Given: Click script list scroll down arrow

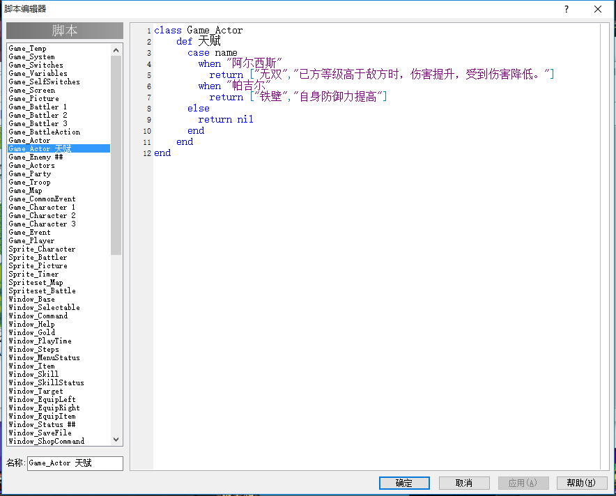Looking at the screenshot, I should (x=116, y=440).
